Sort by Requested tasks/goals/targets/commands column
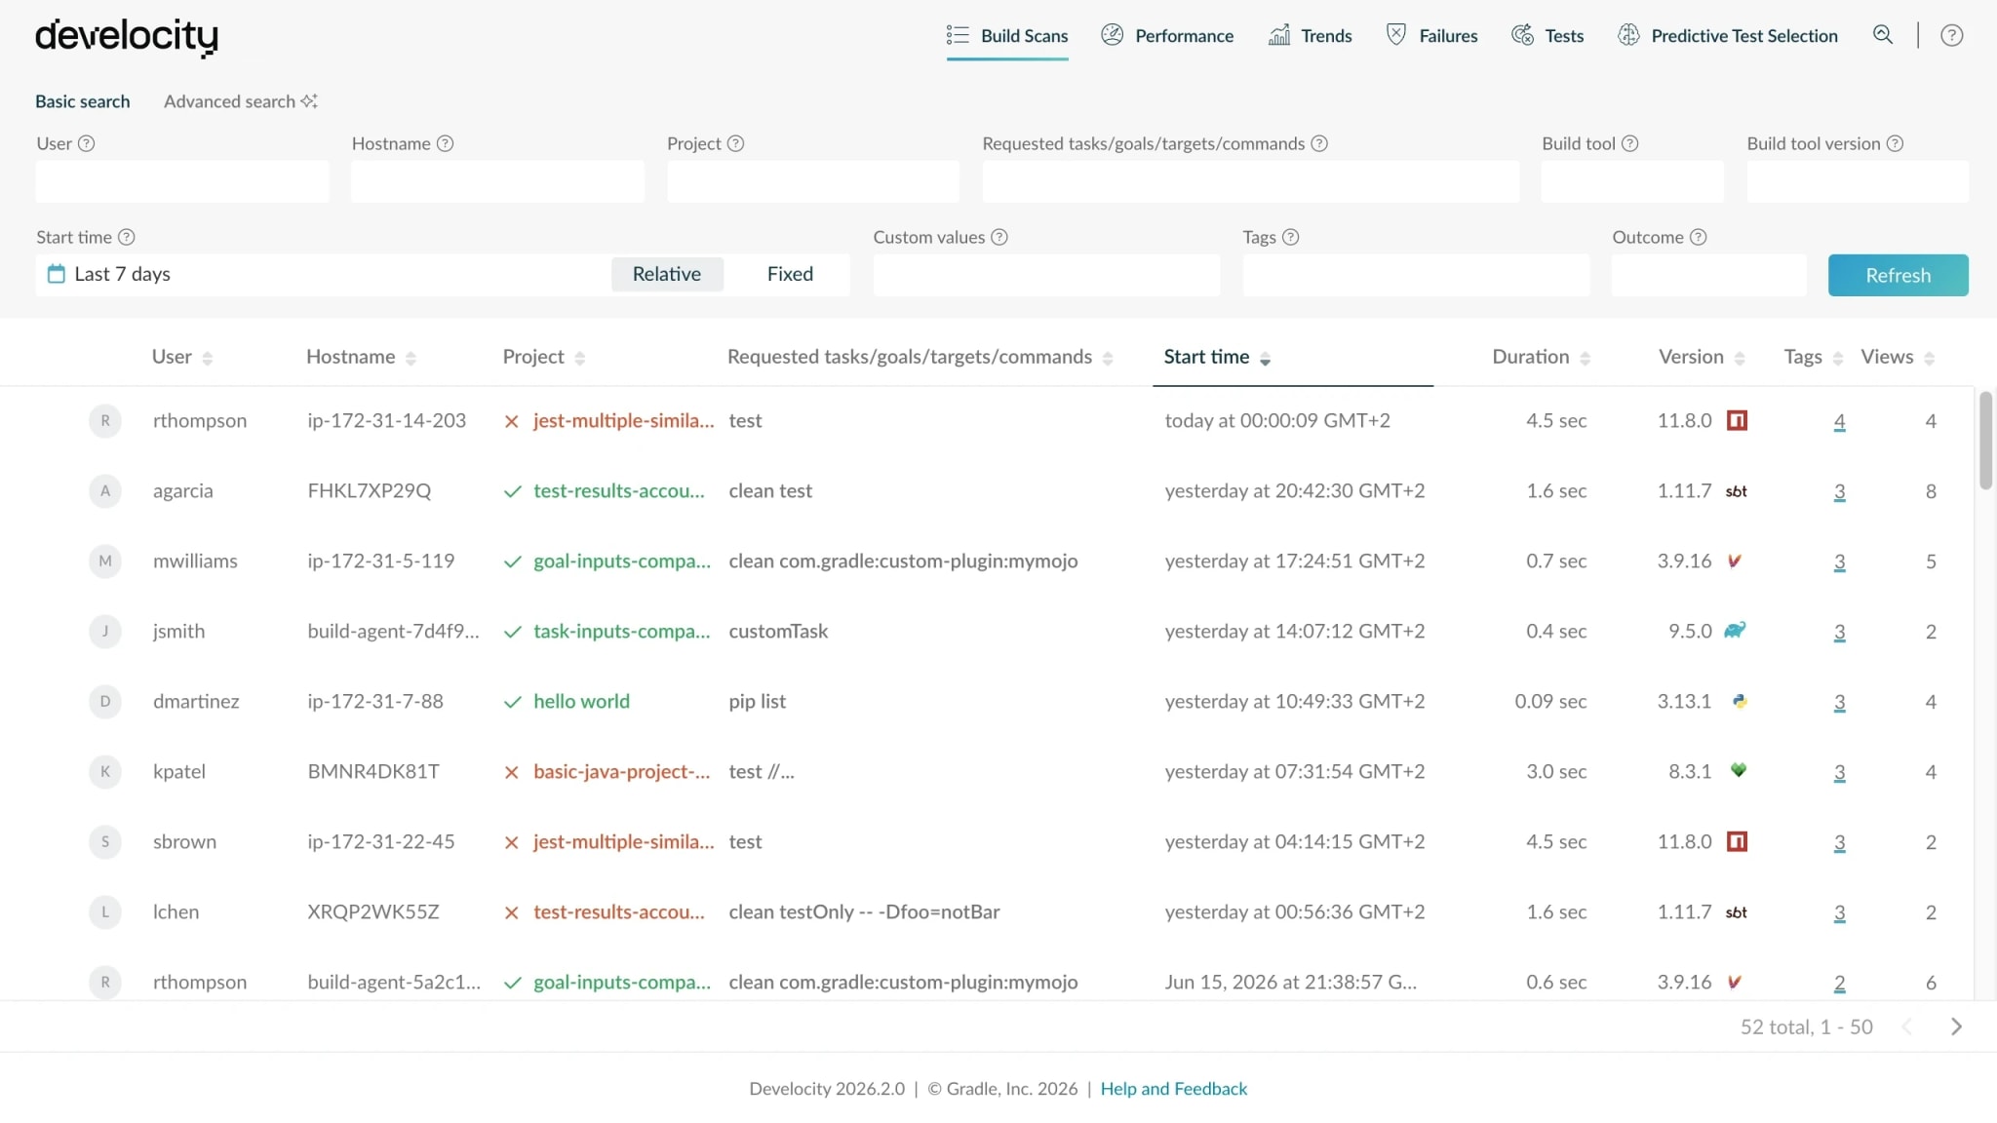 (x=920, y=357)
